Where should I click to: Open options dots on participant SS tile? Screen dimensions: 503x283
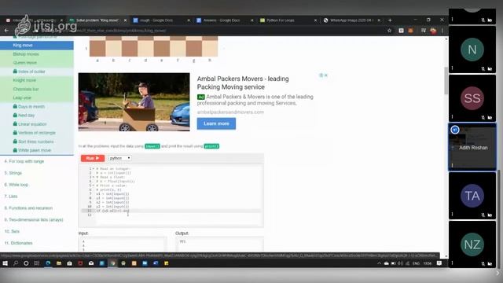(453, 117)
